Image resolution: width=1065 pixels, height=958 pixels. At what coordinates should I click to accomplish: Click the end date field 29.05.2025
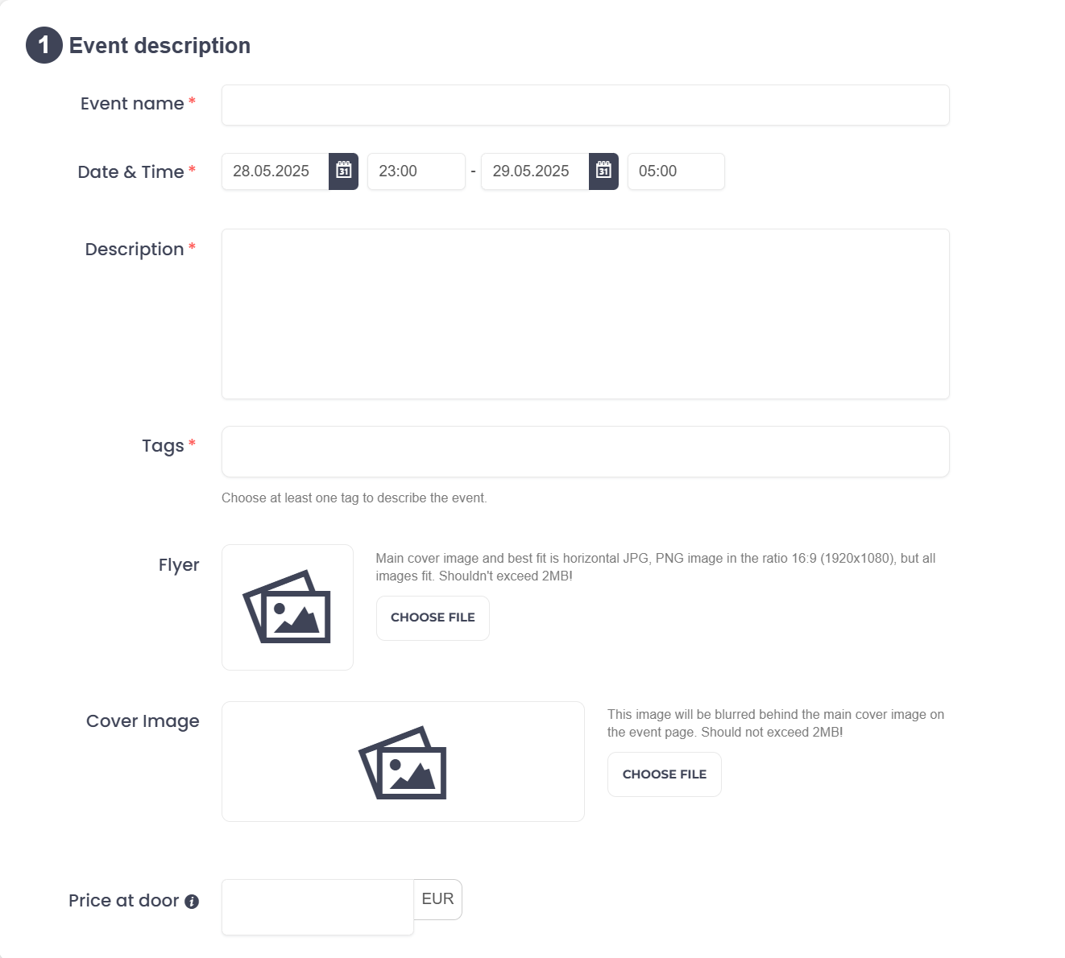(534, 171)
